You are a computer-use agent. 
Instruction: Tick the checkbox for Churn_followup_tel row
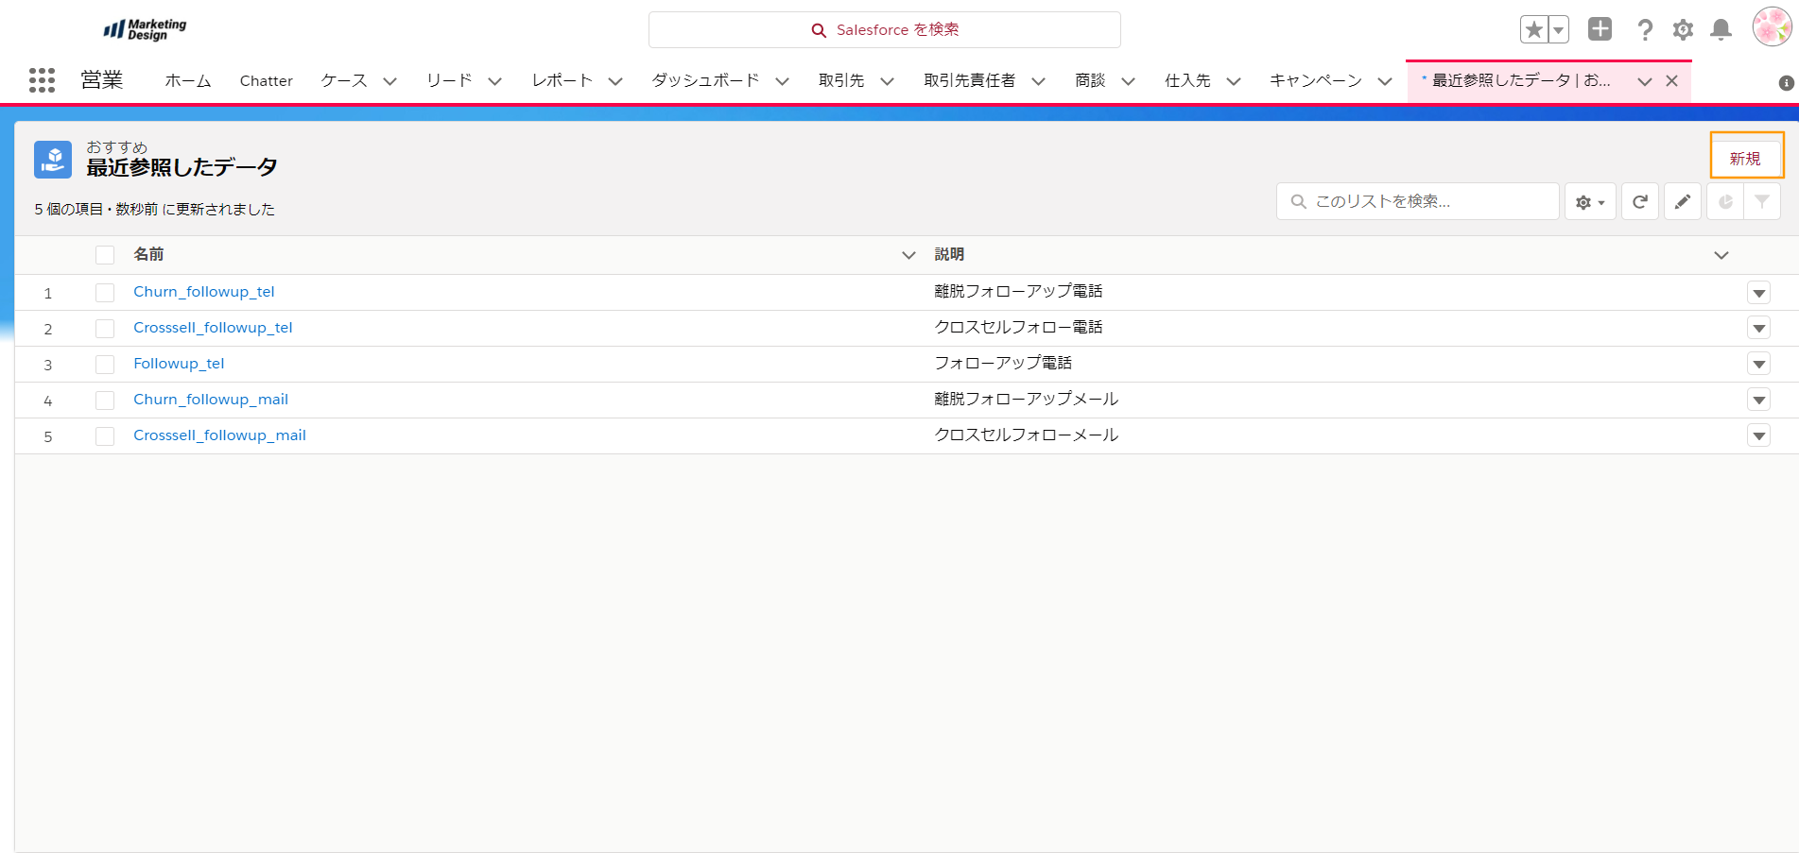click(105, 293)
